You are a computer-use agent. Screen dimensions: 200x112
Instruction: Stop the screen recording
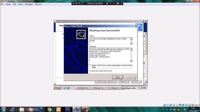click(114, 3)
